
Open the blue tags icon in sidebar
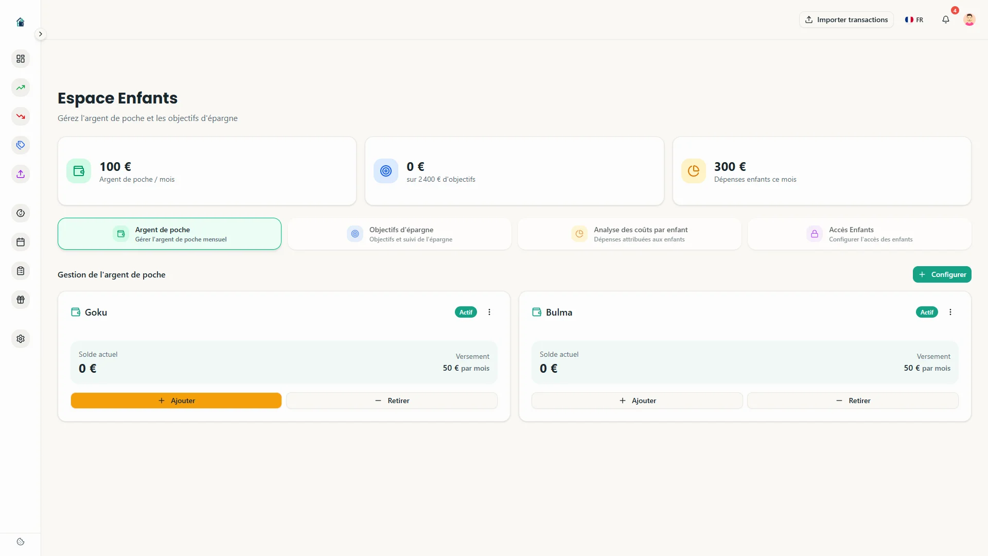point(21,145)
